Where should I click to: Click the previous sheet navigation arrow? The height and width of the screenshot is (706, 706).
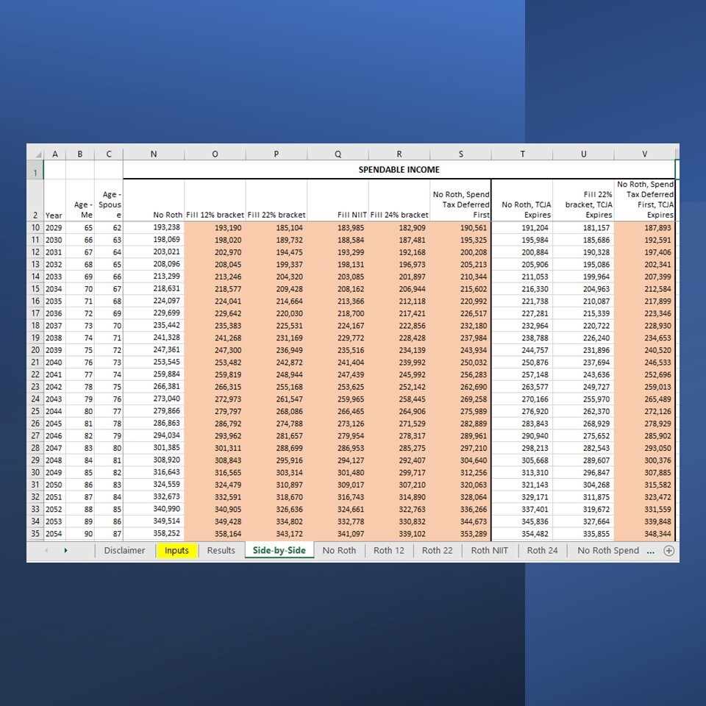[x=46, y=551]
